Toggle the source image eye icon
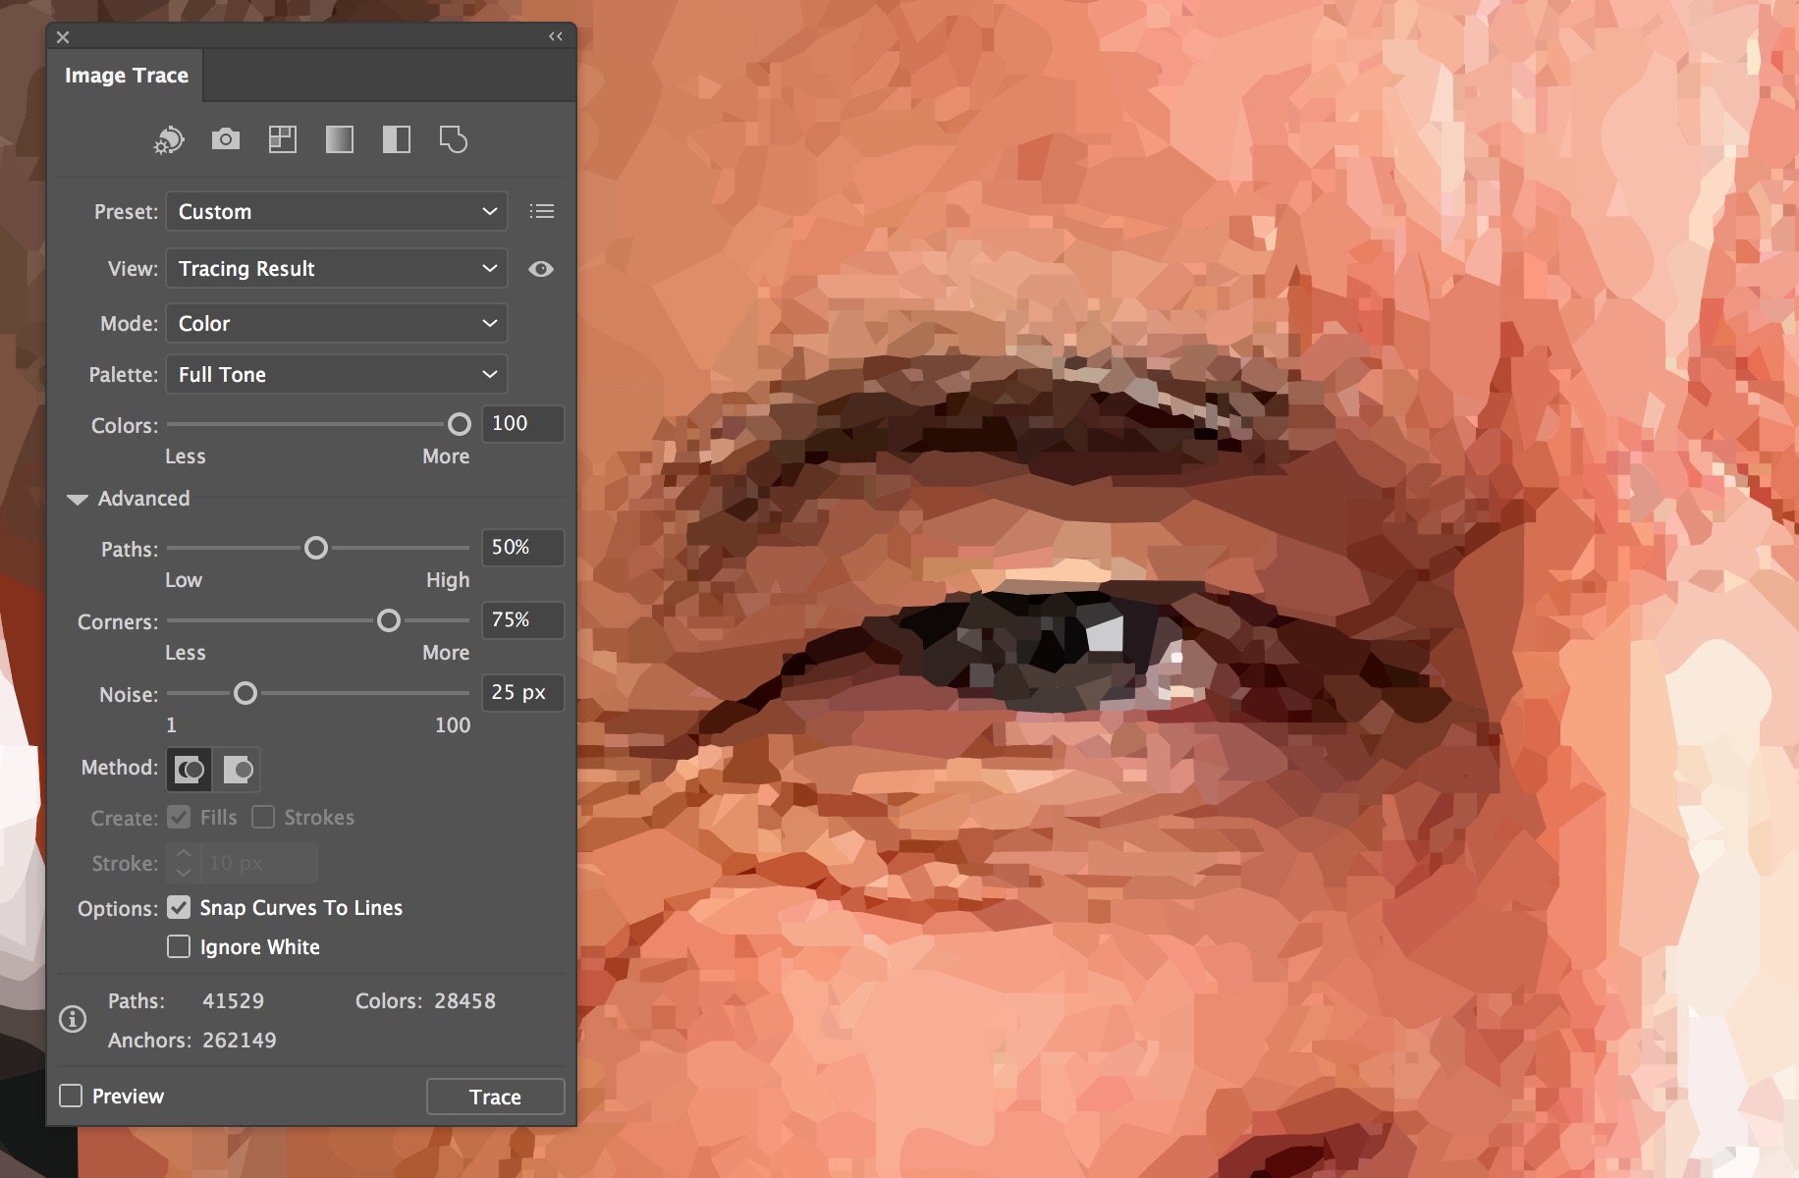The height and width of the screenshot is (1178, 1799). 541,269
